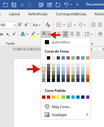Select standard dark navy color swatch
The height and width of the screenshot is (127, 104).
coord(83,97)
